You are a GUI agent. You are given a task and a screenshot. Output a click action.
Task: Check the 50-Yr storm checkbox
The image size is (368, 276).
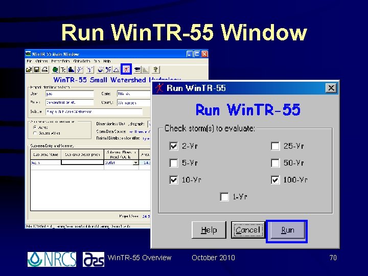tap(275, 163)
